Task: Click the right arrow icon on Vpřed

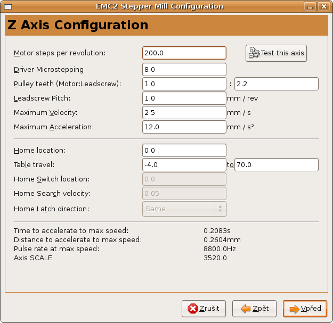Action: coord(293,309)
